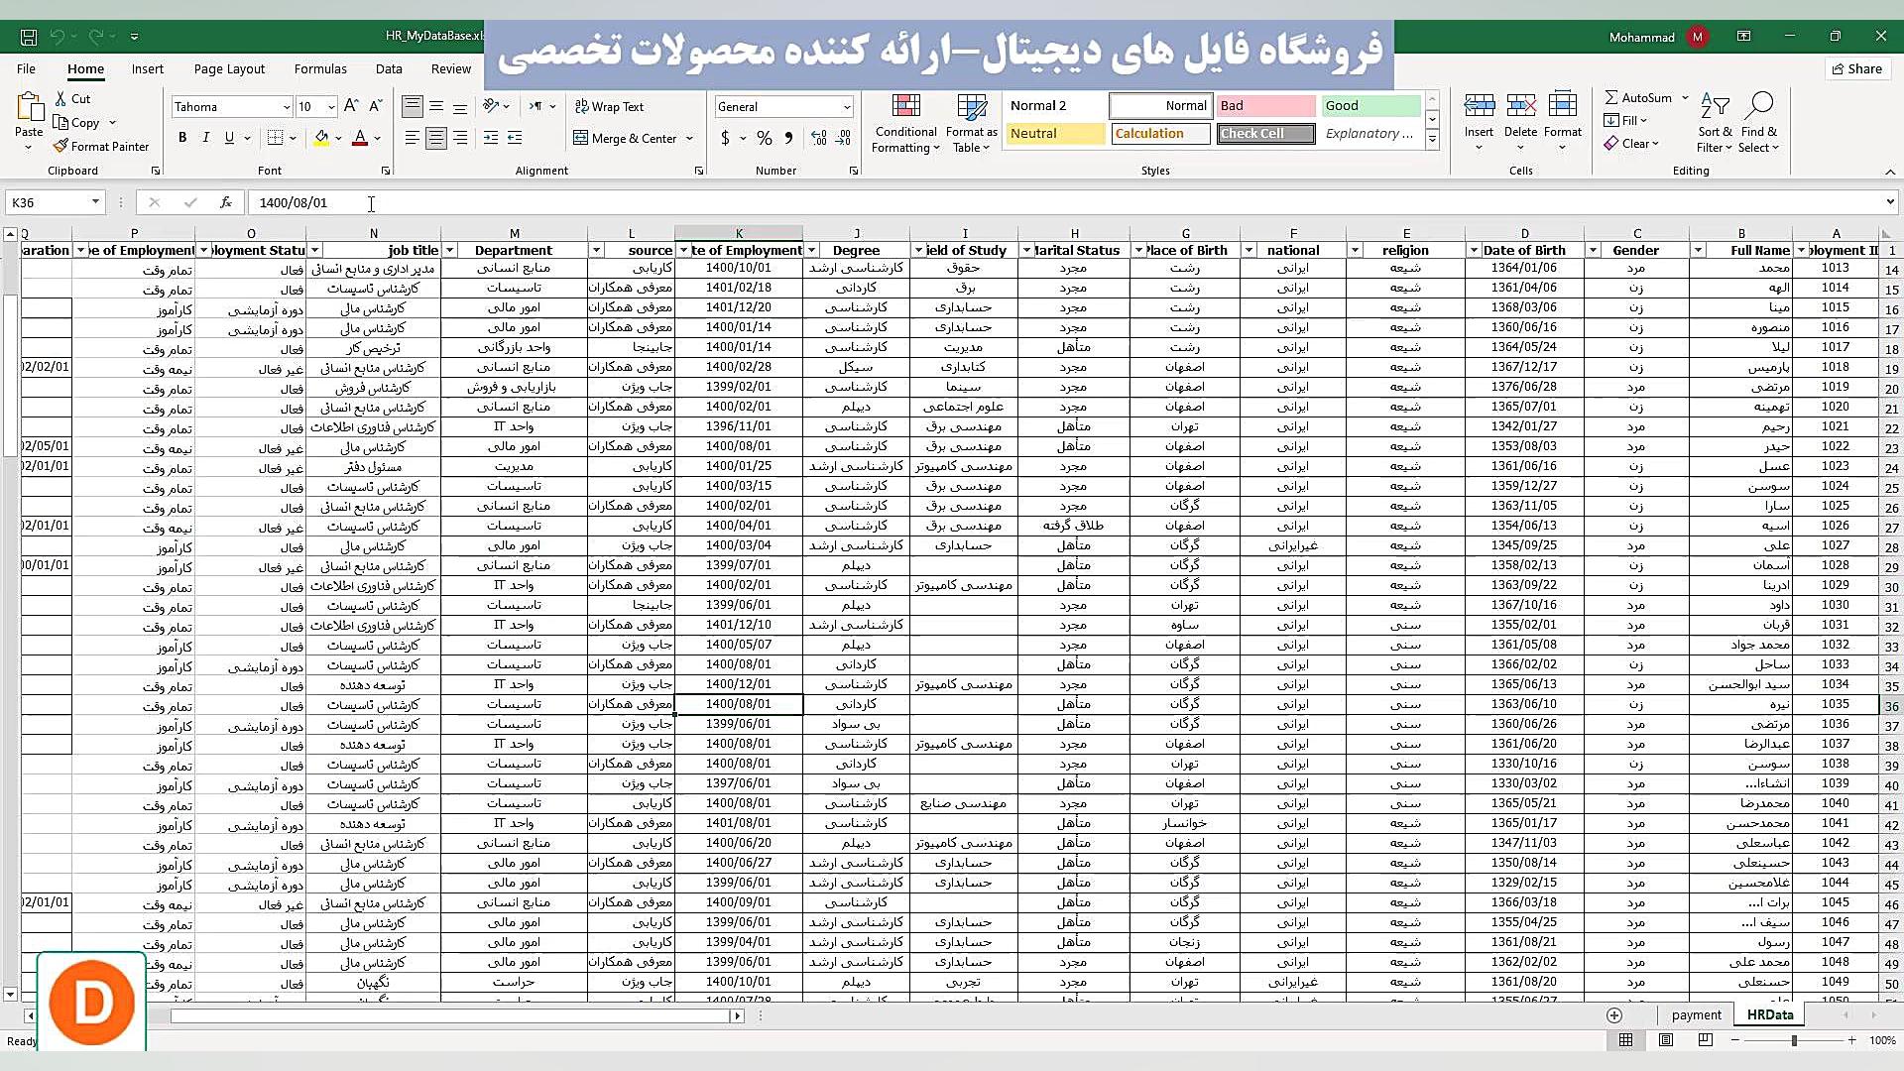The image size is (1904, 1071).
Task: Toggle Top Align in the Alignment group
Action: point(413,106)
